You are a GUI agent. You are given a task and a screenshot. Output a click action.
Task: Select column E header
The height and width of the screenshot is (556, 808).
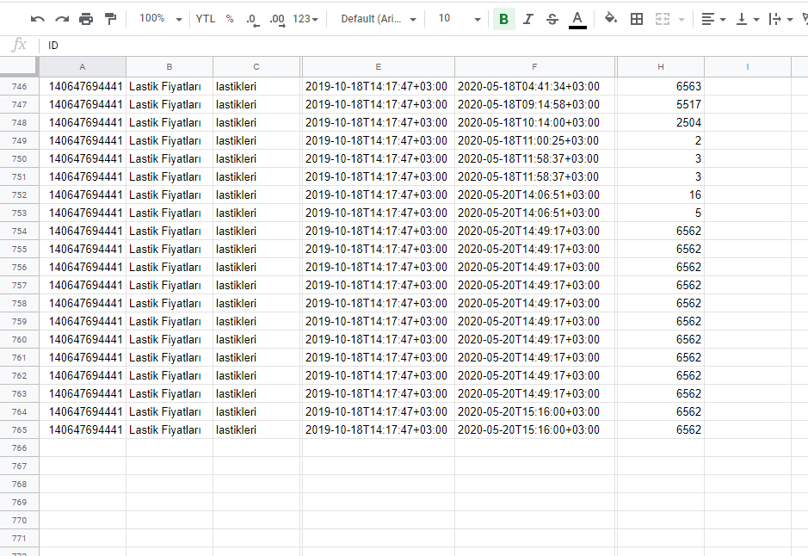[x=379, y=66]
